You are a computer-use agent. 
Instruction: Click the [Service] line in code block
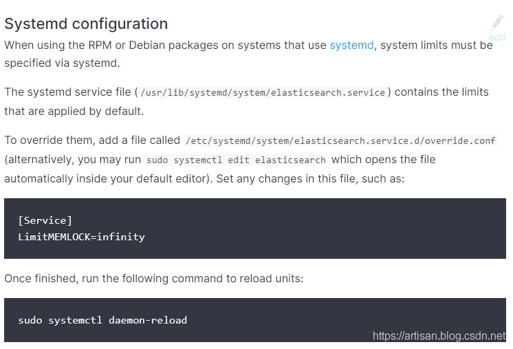click(45, 220)
